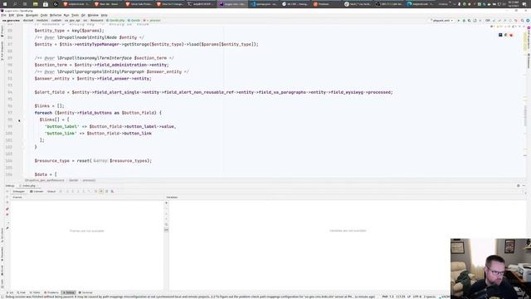531x299 pixels.
Task: Click the 'Frames are not available' message
Action: (x=86, y=231)
